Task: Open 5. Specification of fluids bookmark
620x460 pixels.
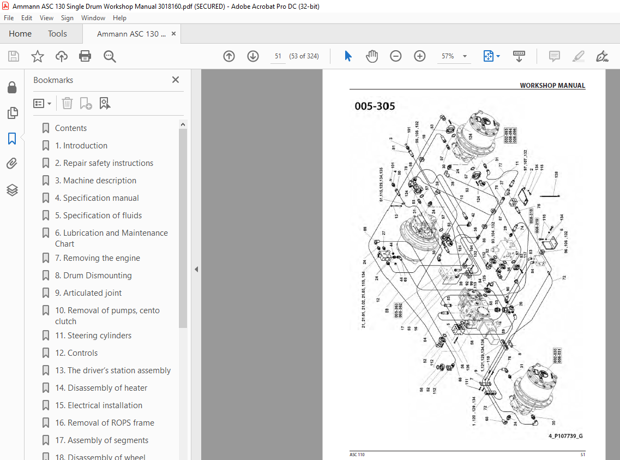Action: point(99,215)
